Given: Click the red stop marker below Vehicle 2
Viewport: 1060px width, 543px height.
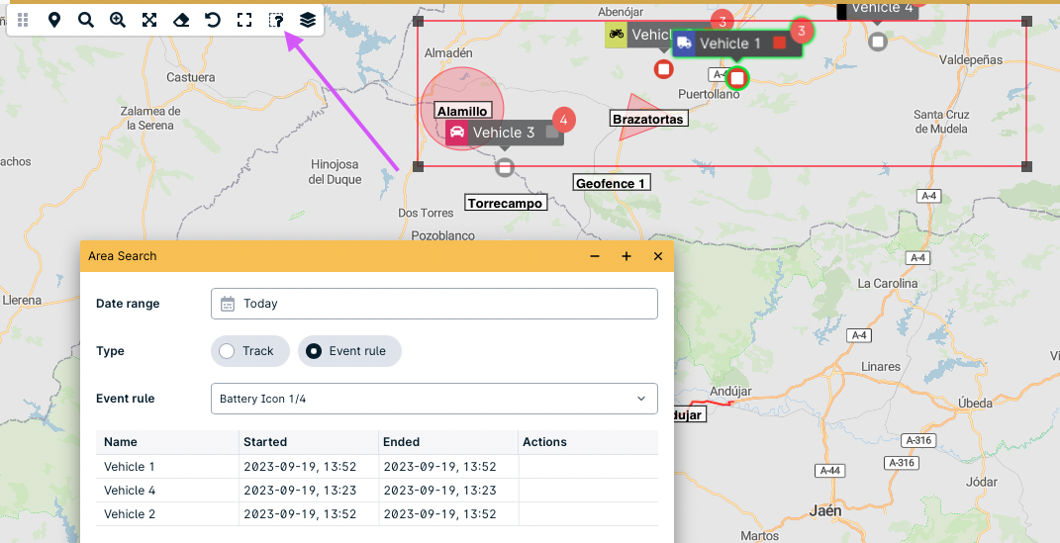Looking at the screenshot, I should (x=664, y=69).
